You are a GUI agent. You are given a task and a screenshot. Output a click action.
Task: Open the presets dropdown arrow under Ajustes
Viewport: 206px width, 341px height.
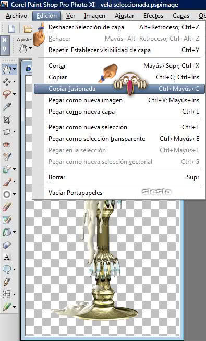30,48
